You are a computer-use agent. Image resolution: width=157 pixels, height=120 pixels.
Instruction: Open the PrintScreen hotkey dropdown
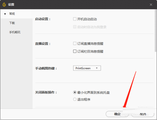87,68
